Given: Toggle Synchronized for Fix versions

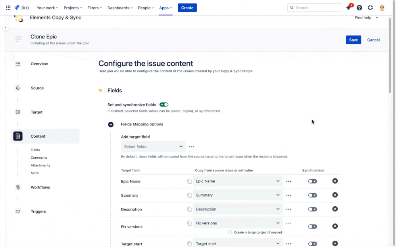Looking at the screenshot, I should 312,226.
